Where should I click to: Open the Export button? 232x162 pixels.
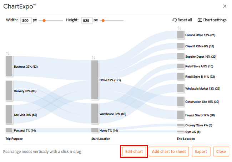point(201,152)
